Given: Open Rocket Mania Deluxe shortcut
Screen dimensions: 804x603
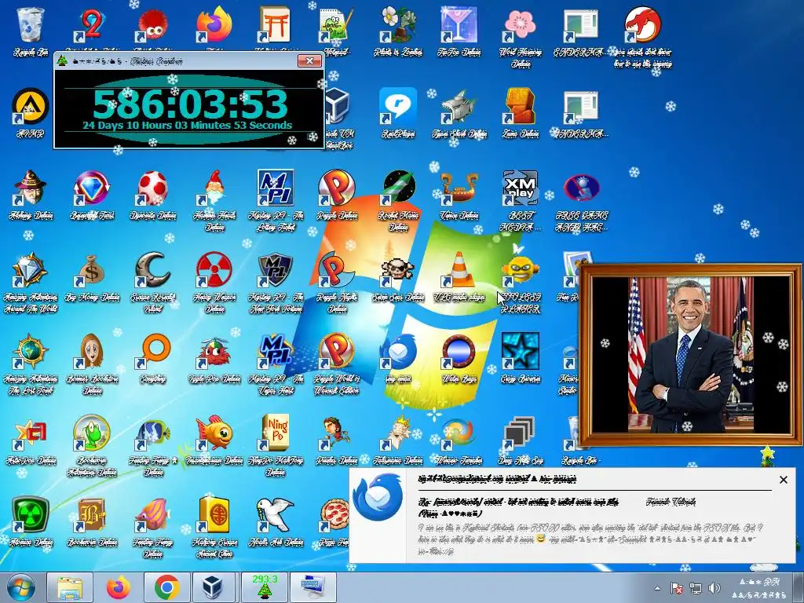Looking at the screenshot, I should pos(398,188).
